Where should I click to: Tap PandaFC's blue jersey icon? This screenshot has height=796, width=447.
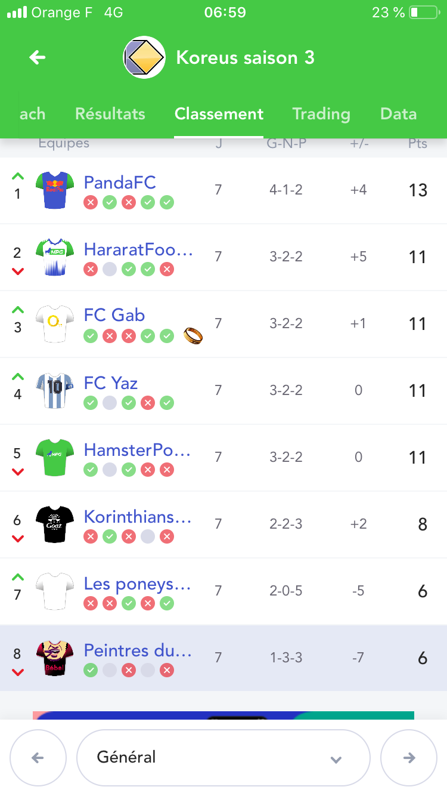tap(55, 190)
